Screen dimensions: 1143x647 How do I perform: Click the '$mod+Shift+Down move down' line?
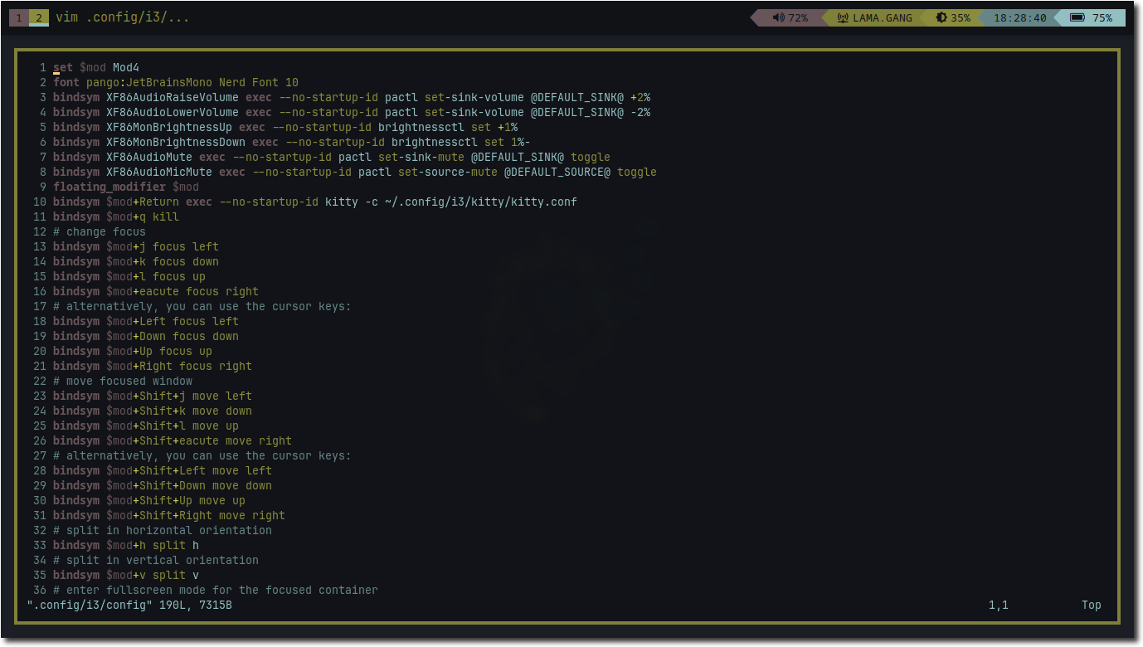click(x=163, y=485)
